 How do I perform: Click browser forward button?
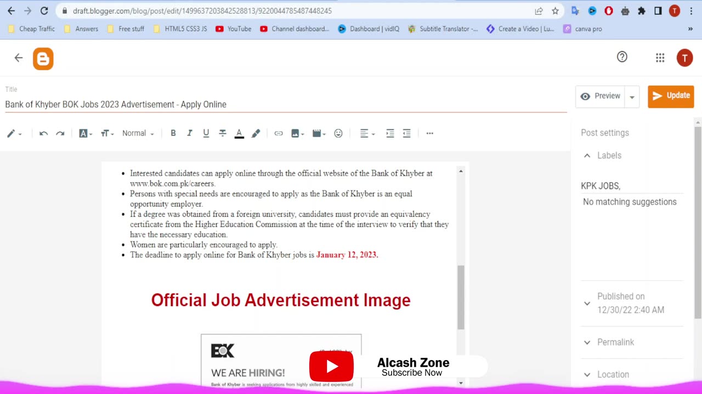27,11
